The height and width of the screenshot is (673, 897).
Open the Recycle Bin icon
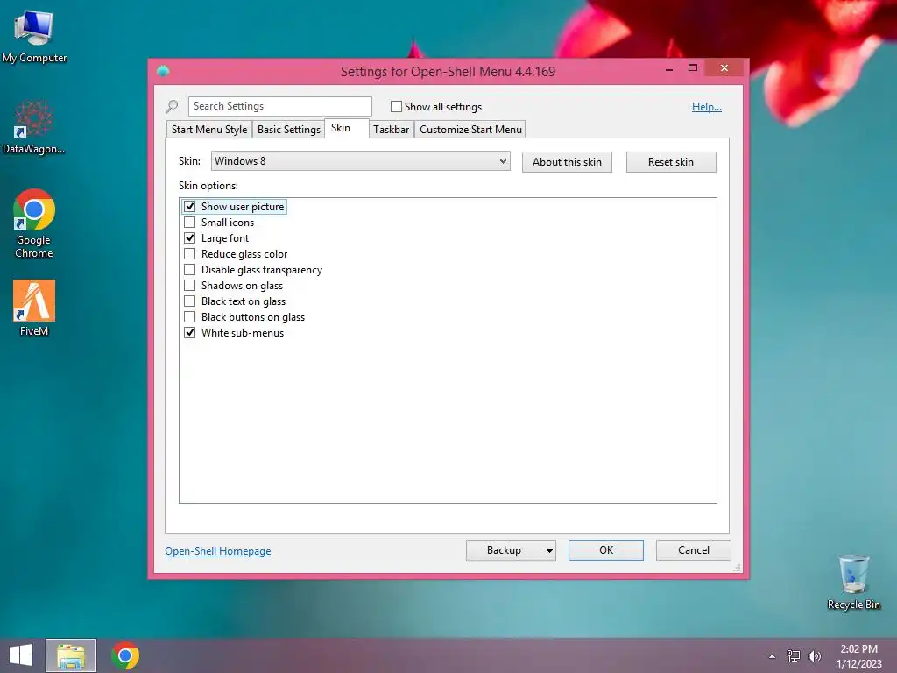853,582
